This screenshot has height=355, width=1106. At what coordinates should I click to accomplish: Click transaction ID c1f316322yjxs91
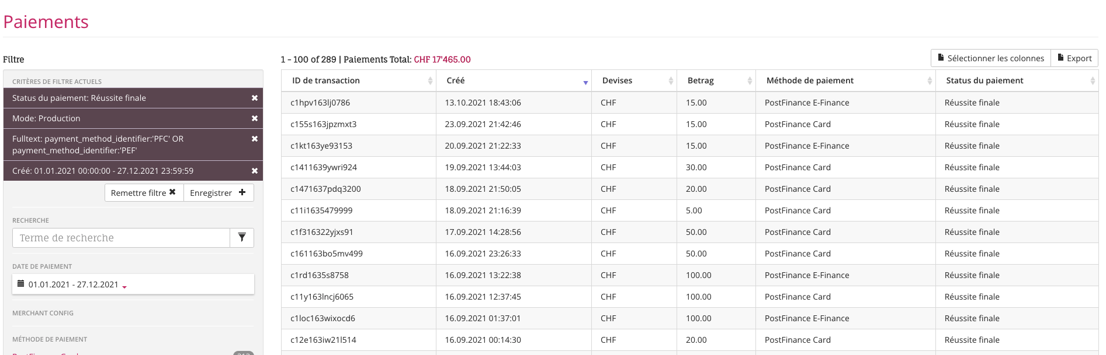point(321,232)
